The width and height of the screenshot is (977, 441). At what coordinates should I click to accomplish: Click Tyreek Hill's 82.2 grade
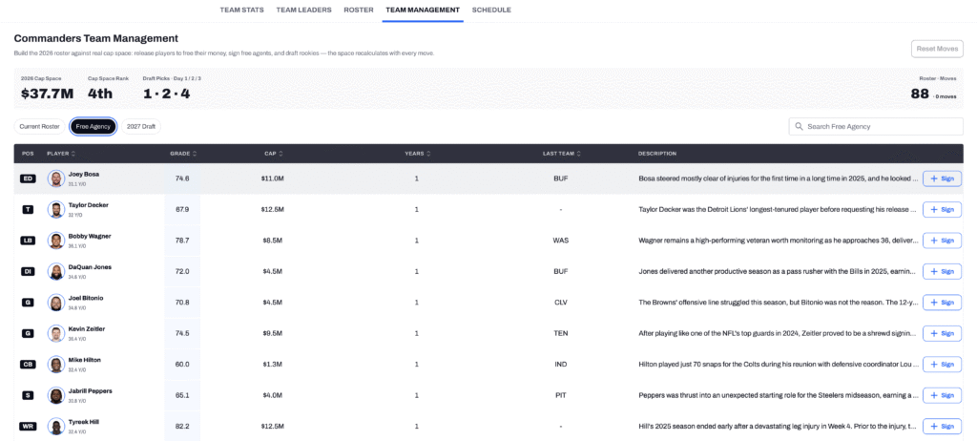pos(182,426)
